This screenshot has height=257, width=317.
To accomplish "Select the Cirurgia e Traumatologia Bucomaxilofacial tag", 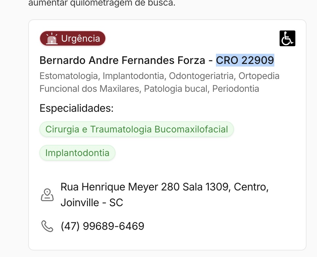I will tap(137, 129).
